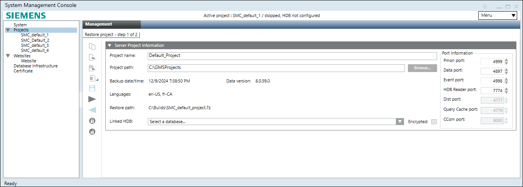The image size is (523, 187).
Task: Click the lower padlock icon in toolbar
Action: [x=92, y=132]
